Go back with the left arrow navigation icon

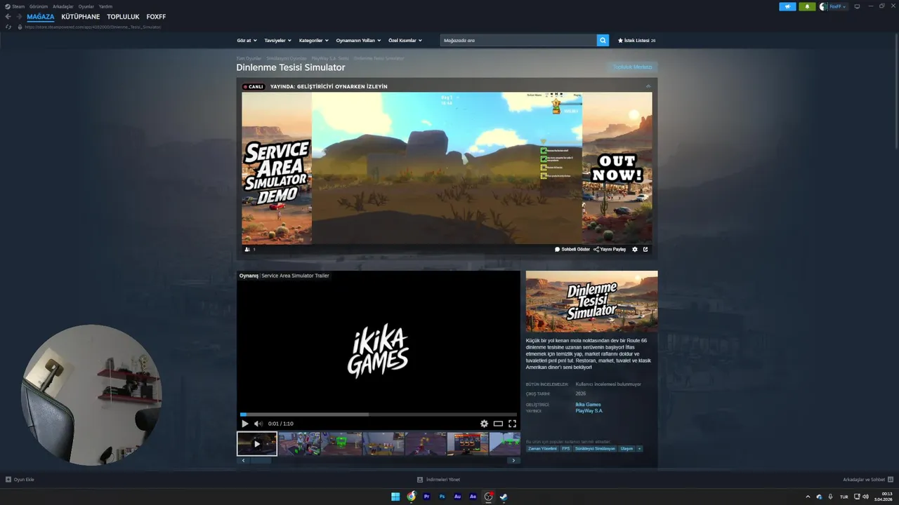click(x=8, y=16)
